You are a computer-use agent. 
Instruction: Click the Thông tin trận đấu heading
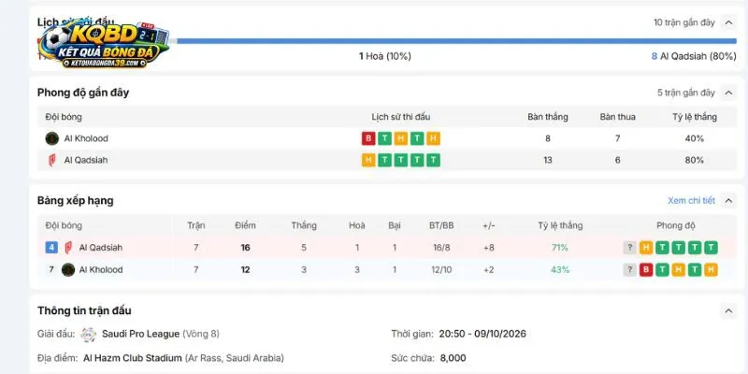point(84,311)
